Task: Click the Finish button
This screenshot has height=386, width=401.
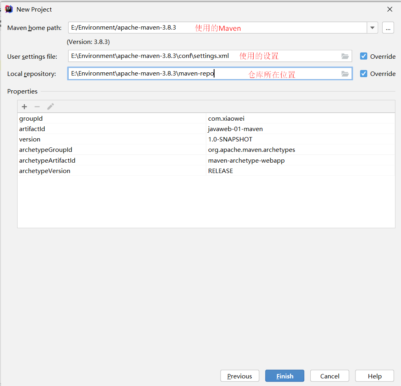Action: point(285,376)
